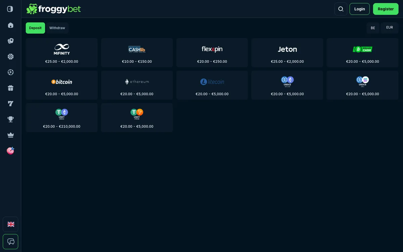Click the search magnifier icon

tap(341, 9)
